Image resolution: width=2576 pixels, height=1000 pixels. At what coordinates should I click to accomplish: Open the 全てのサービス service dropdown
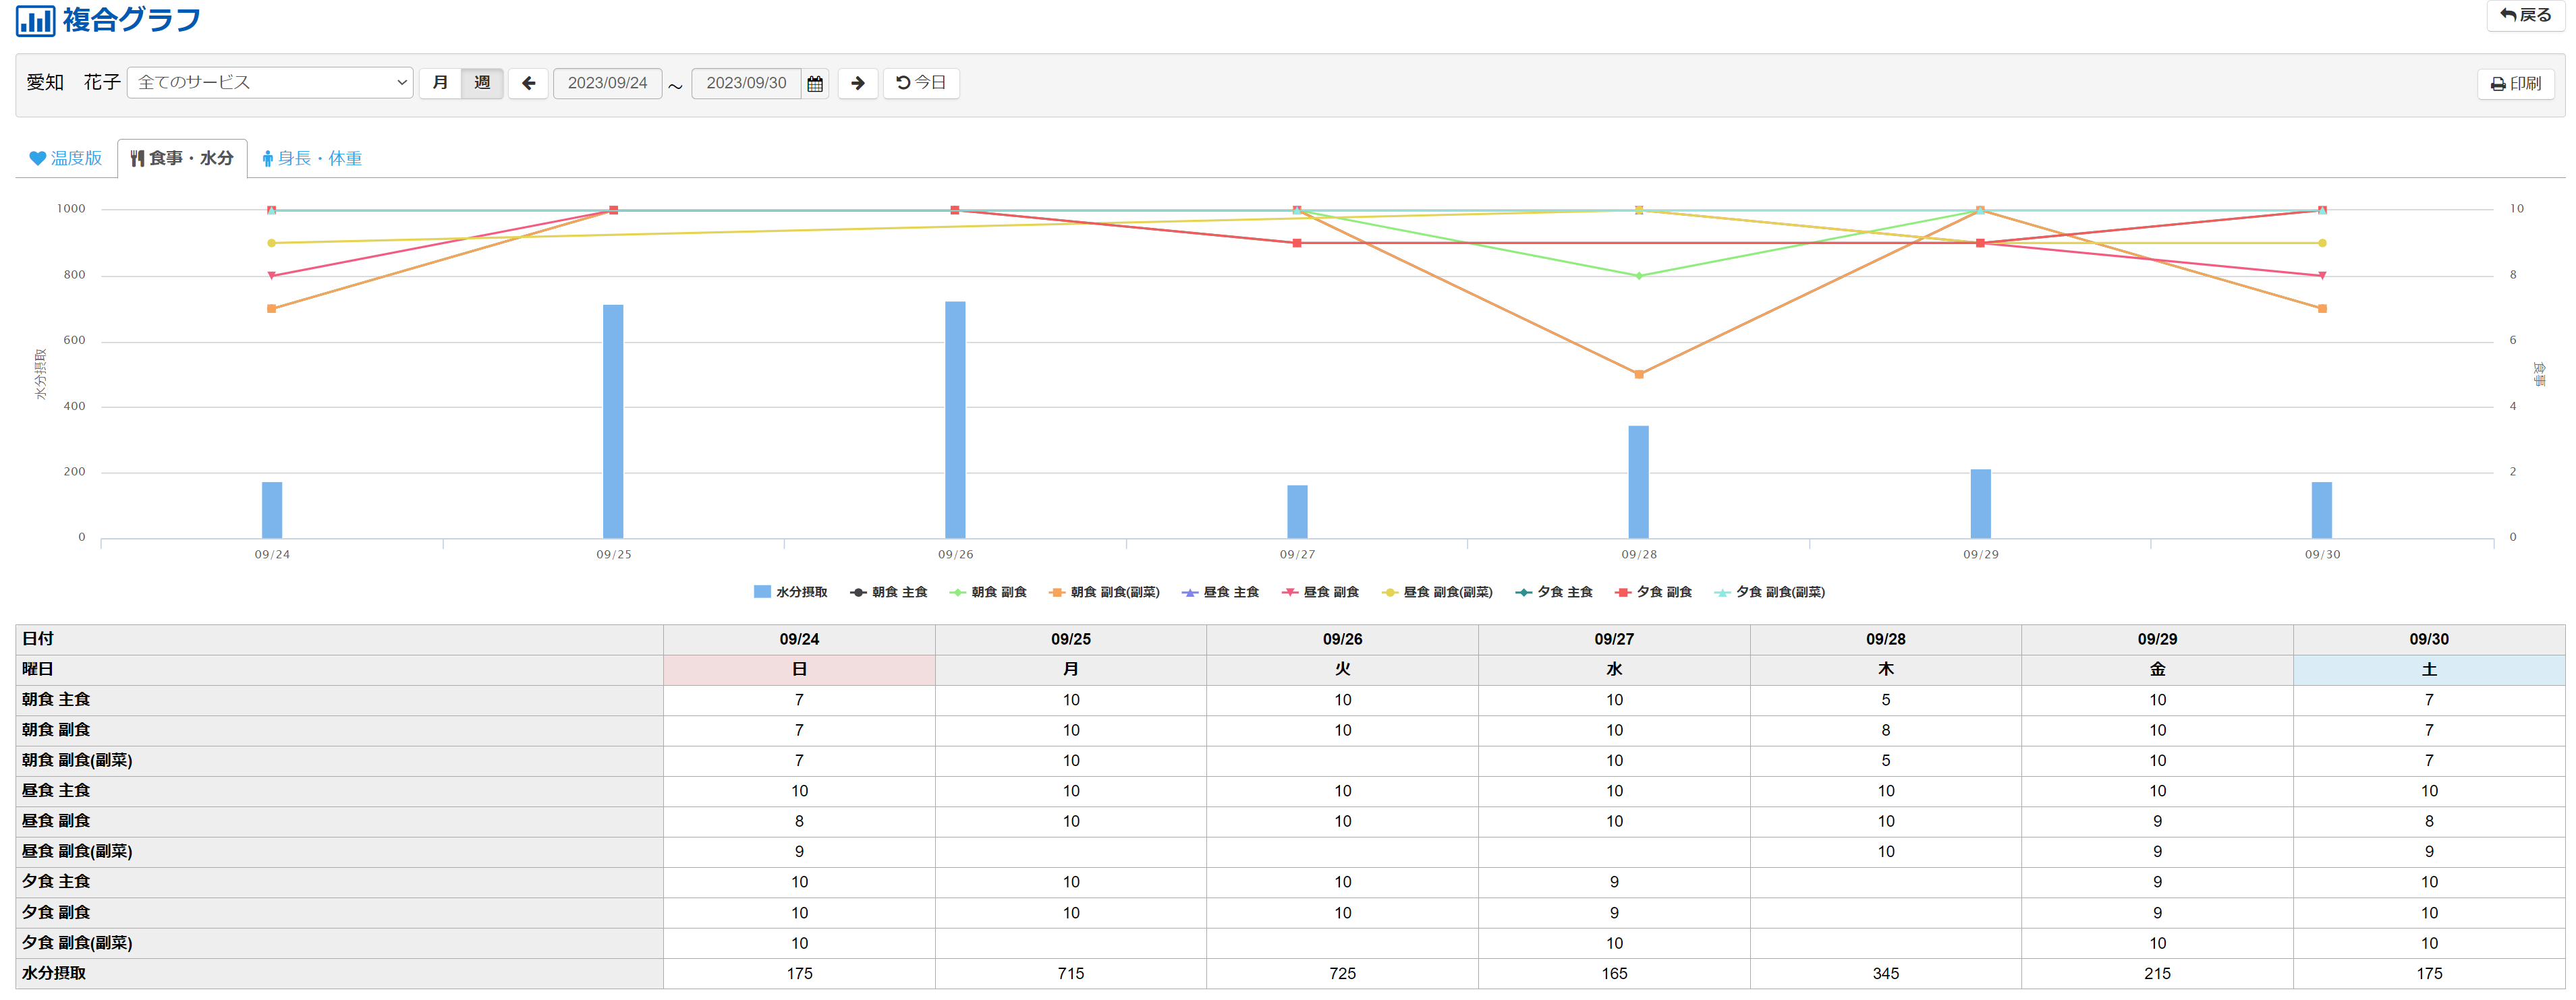(270, 83)
